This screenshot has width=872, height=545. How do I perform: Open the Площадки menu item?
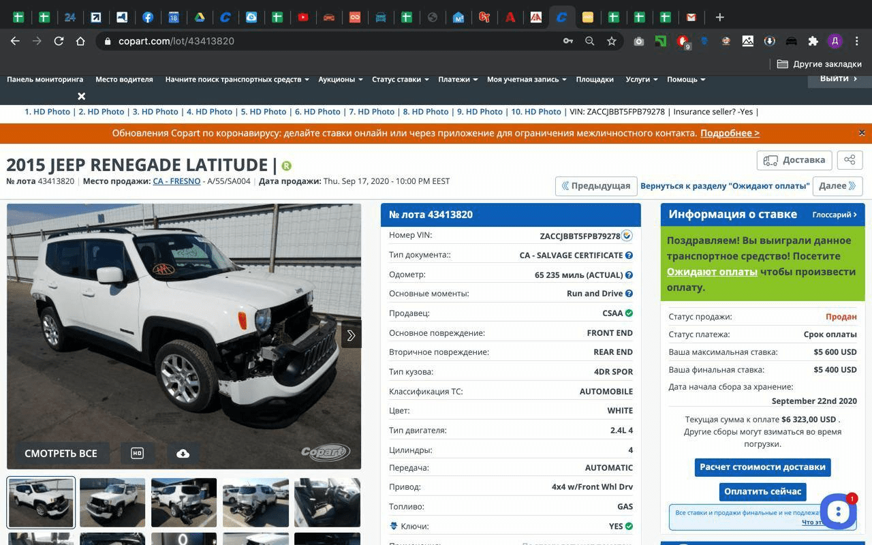click(595, 80)
